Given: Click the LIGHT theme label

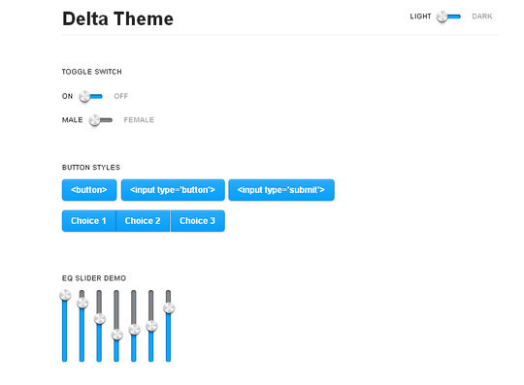Looking at the screenshot, I should coord(420,16).
